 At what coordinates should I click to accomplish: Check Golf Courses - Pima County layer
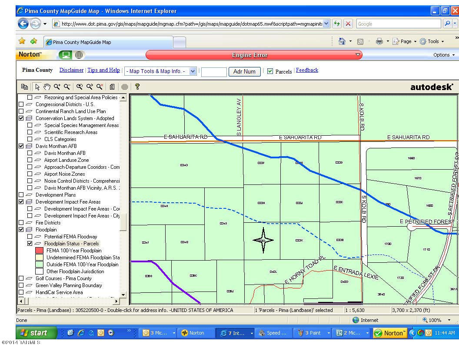pos(21,278)
